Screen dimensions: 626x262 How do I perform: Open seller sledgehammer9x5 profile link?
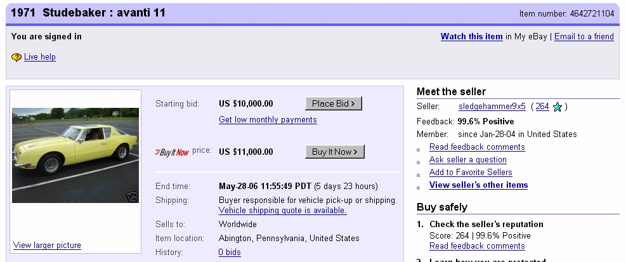click(x=492, y=107)
